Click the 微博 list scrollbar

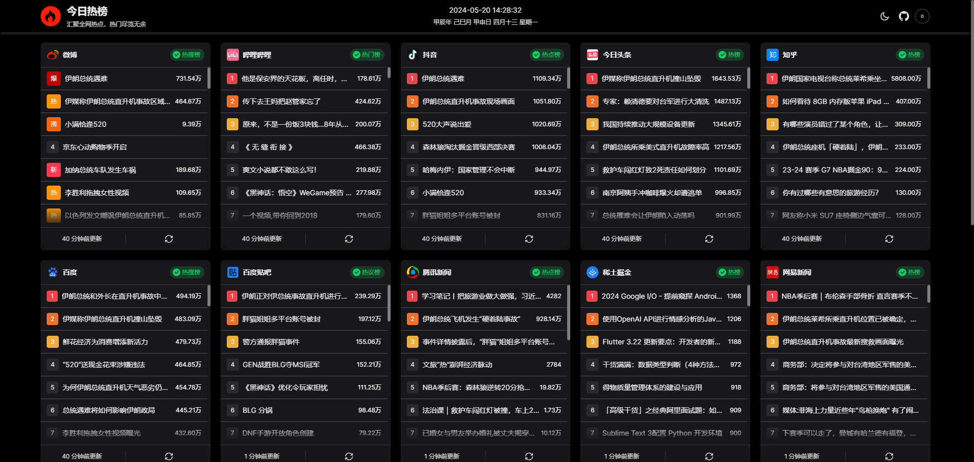pyautogui.click(x=208, y=79)
